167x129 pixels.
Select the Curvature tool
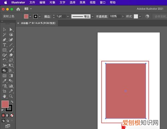point(11,40)
